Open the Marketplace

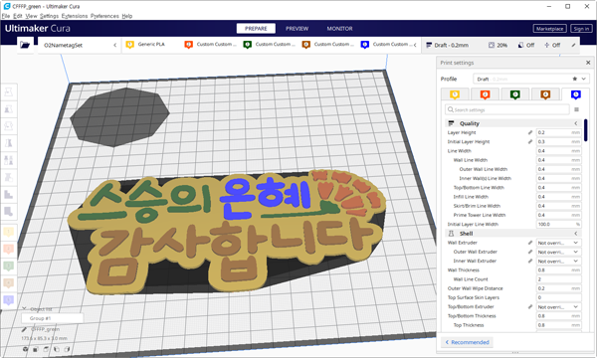[549, 29]
